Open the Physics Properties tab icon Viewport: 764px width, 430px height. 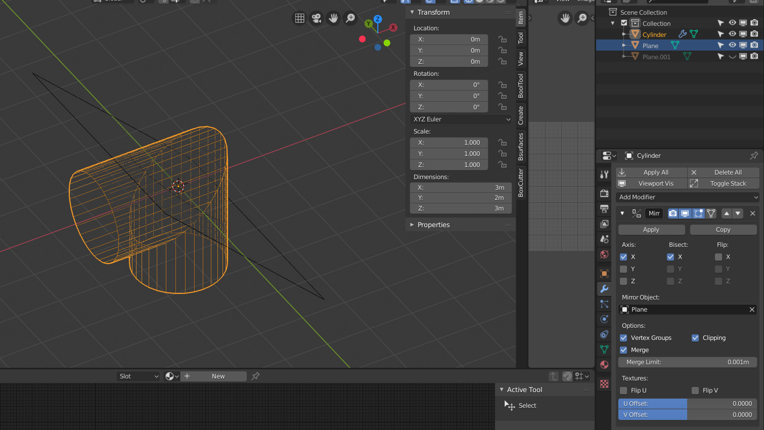pos(604,319)
